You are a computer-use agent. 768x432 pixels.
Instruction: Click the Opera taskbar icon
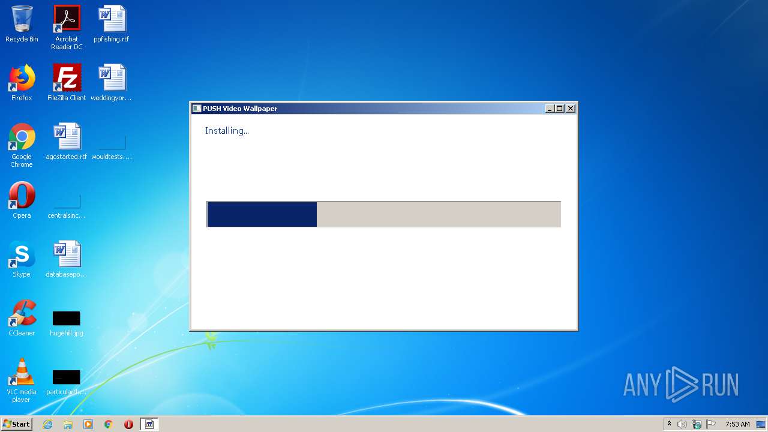pos(128,424)
